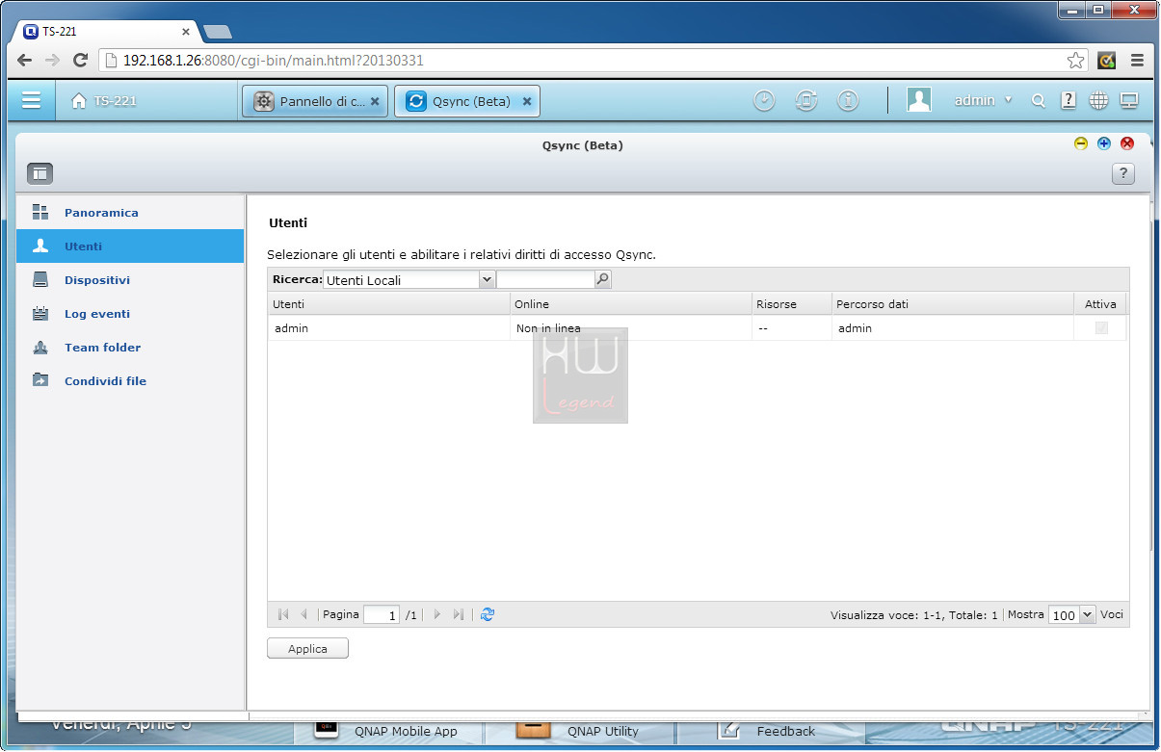Open Log eventi in the sidebar
Image resolution: width=1161 pixels, height=752 pixels.
[130, 314]
